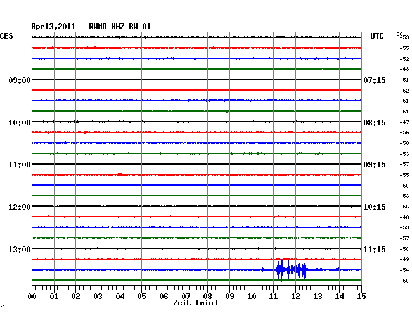The image size is (412, 313).
Task: Click the 08 minute tick label on x-axis
Action: point(207,296)
